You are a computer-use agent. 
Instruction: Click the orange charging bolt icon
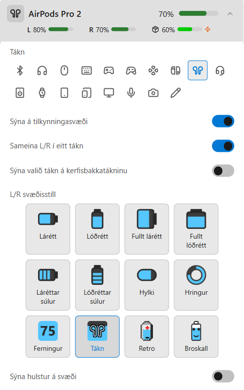coord(208,29)
